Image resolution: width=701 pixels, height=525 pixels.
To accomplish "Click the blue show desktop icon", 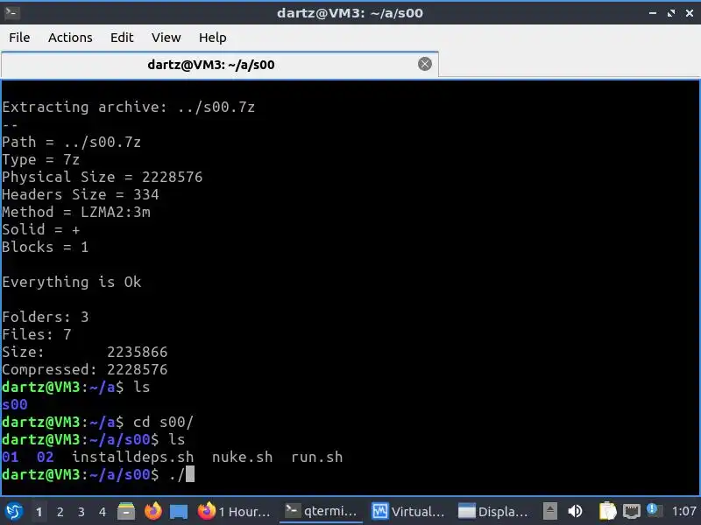I will [179, 512].
